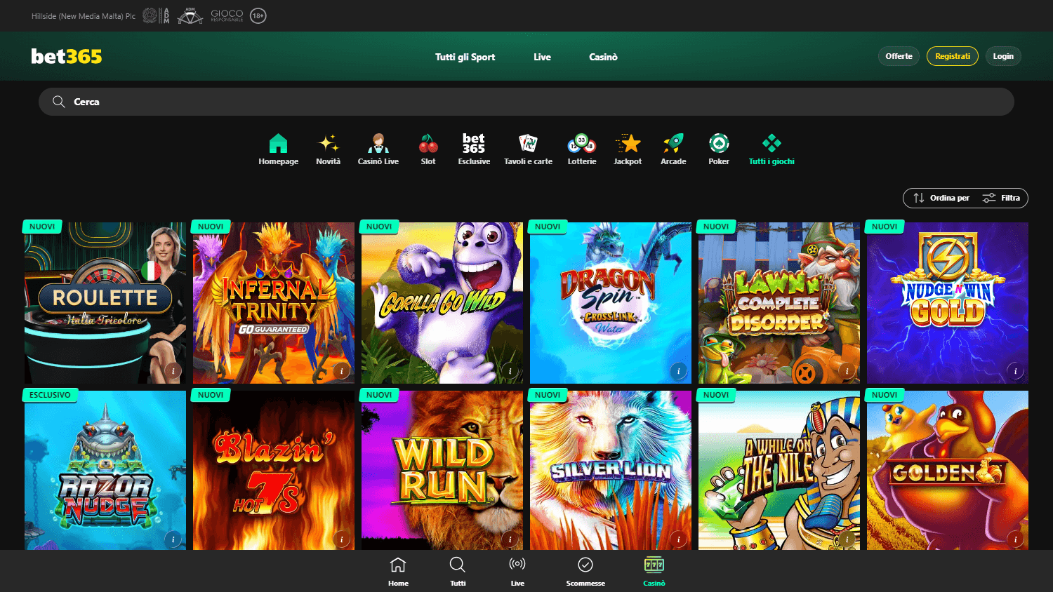Viewport: 1053px width, 592px height.
Task: Launch Gorilla Go Wild slot
Action: pos(442,303)
